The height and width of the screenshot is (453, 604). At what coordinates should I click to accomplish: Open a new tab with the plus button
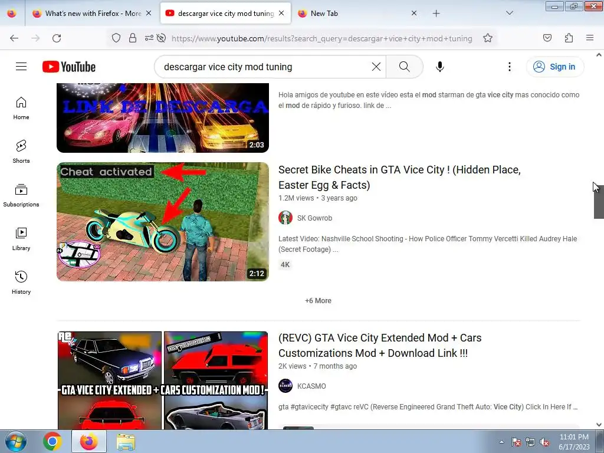tap(436, 14)
